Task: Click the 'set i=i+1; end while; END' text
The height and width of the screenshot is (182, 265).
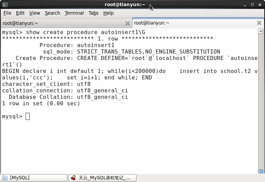Action: point(109,78)
